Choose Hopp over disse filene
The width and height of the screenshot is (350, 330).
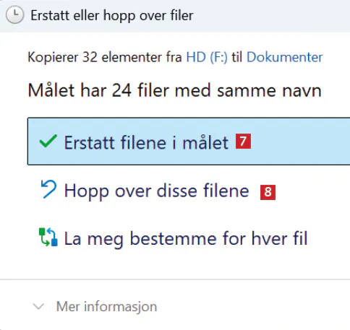point(156,191)
